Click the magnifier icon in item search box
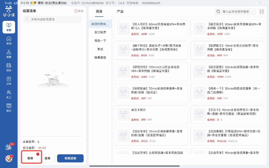The height and width of the screenshot is (168, 269). (218, 12)
